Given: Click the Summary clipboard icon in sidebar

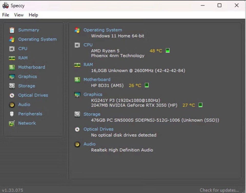Looking at the screenshot, I should pos(12,30).
